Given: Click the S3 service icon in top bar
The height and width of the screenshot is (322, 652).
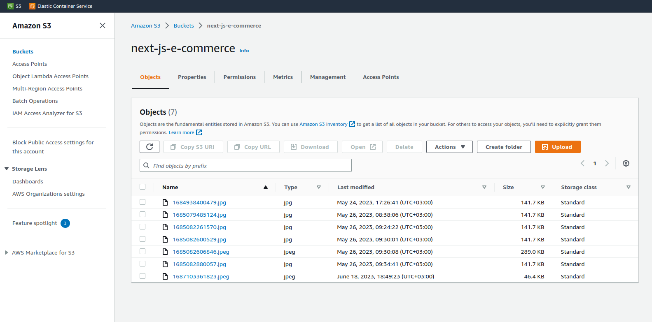Looking at the screenshot, I should pos(10,6).
